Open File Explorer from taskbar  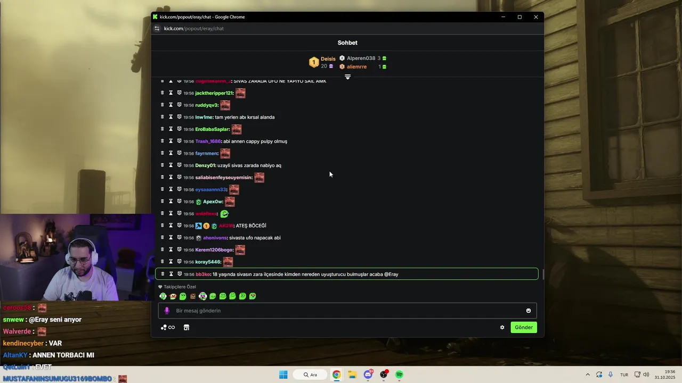pos(352,374)
